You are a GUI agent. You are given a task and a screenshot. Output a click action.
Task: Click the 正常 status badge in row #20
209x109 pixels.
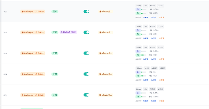pyautogui.click(x=55, y=74)
